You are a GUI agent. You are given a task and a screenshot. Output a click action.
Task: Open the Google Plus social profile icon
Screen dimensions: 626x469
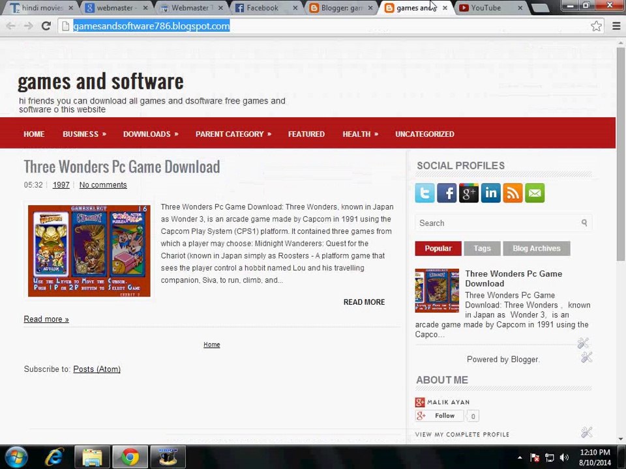click(x=468, y=193)
